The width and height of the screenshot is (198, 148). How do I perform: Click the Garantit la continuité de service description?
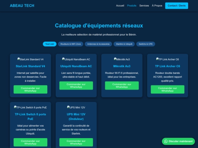tap(76, 130)
